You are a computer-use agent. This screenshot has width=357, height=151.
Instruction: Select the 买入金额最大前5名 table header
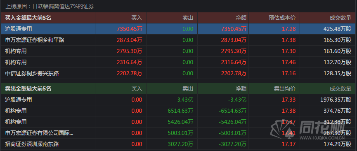coord(28,18)
